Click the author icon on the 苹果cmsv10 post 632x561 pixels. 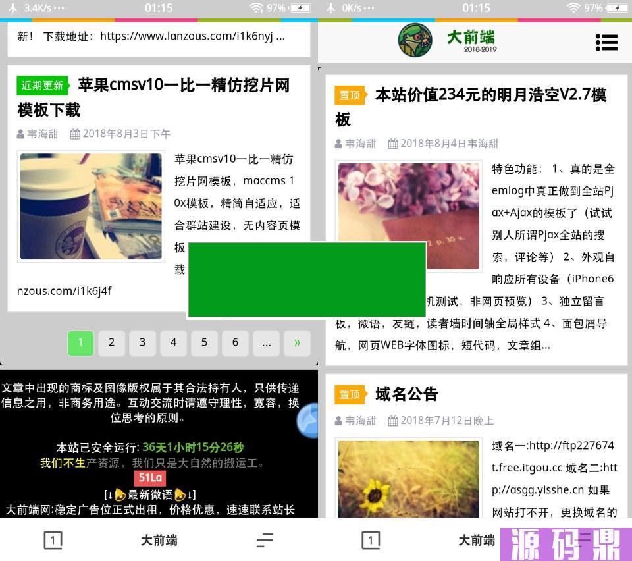tap(20, 134)
